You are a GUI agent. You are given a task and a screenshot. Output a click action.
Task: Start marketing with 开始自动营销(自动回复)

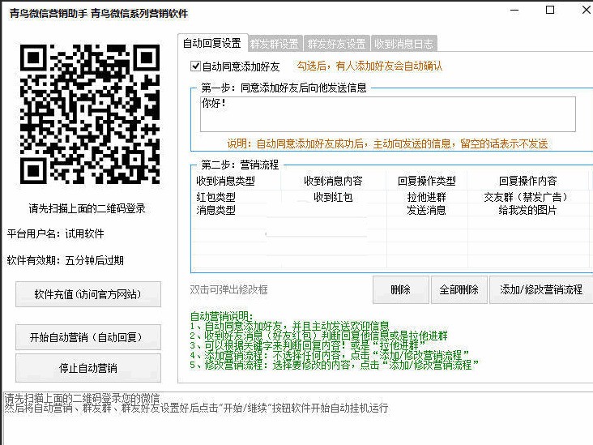(88, 336)
